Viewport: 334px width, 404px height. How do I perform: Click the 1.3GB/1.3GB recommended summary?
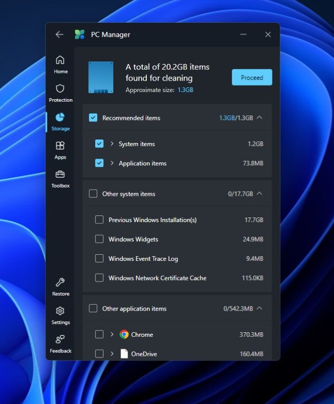[236, 118]
